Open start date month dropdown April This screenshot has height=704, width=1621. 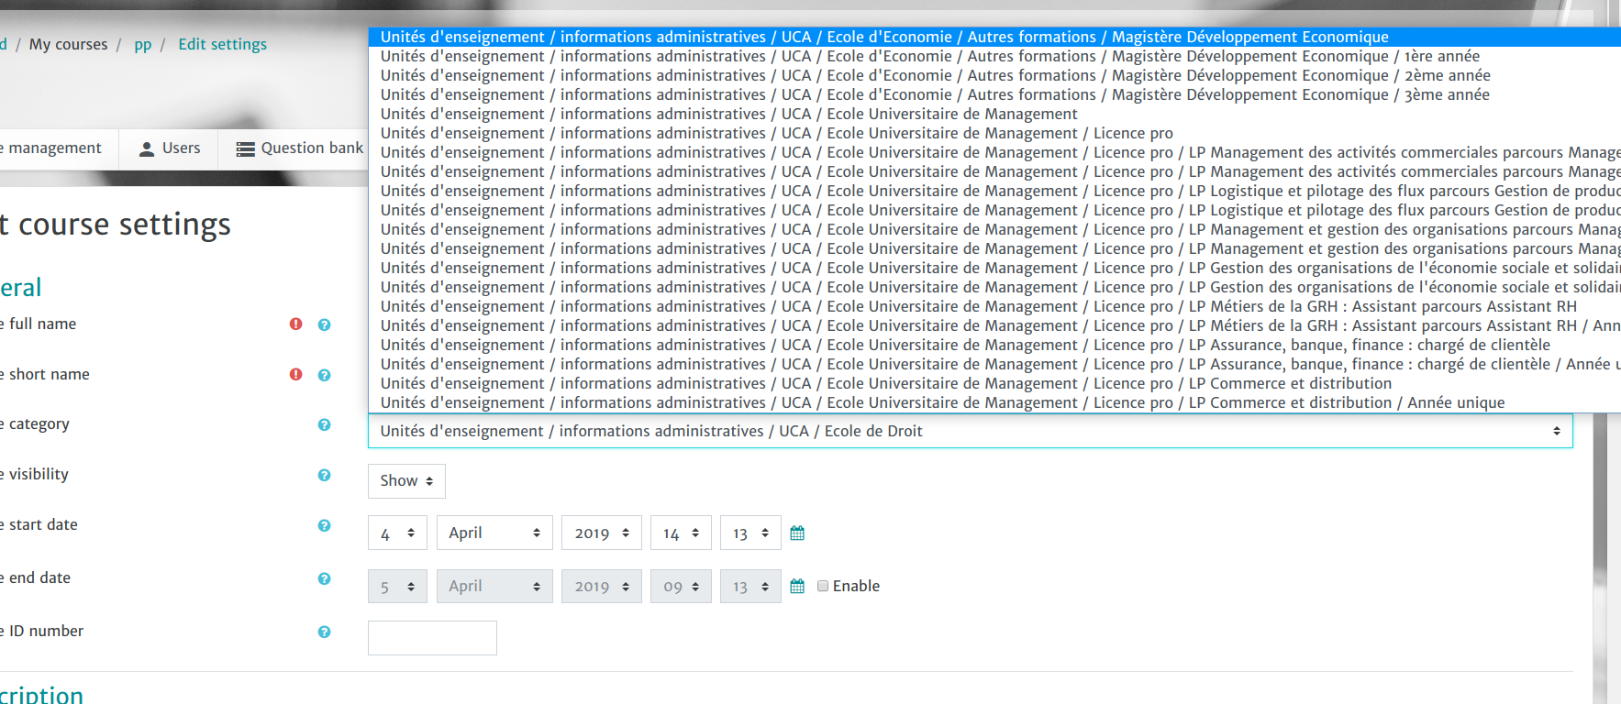(x=494, y=533)
